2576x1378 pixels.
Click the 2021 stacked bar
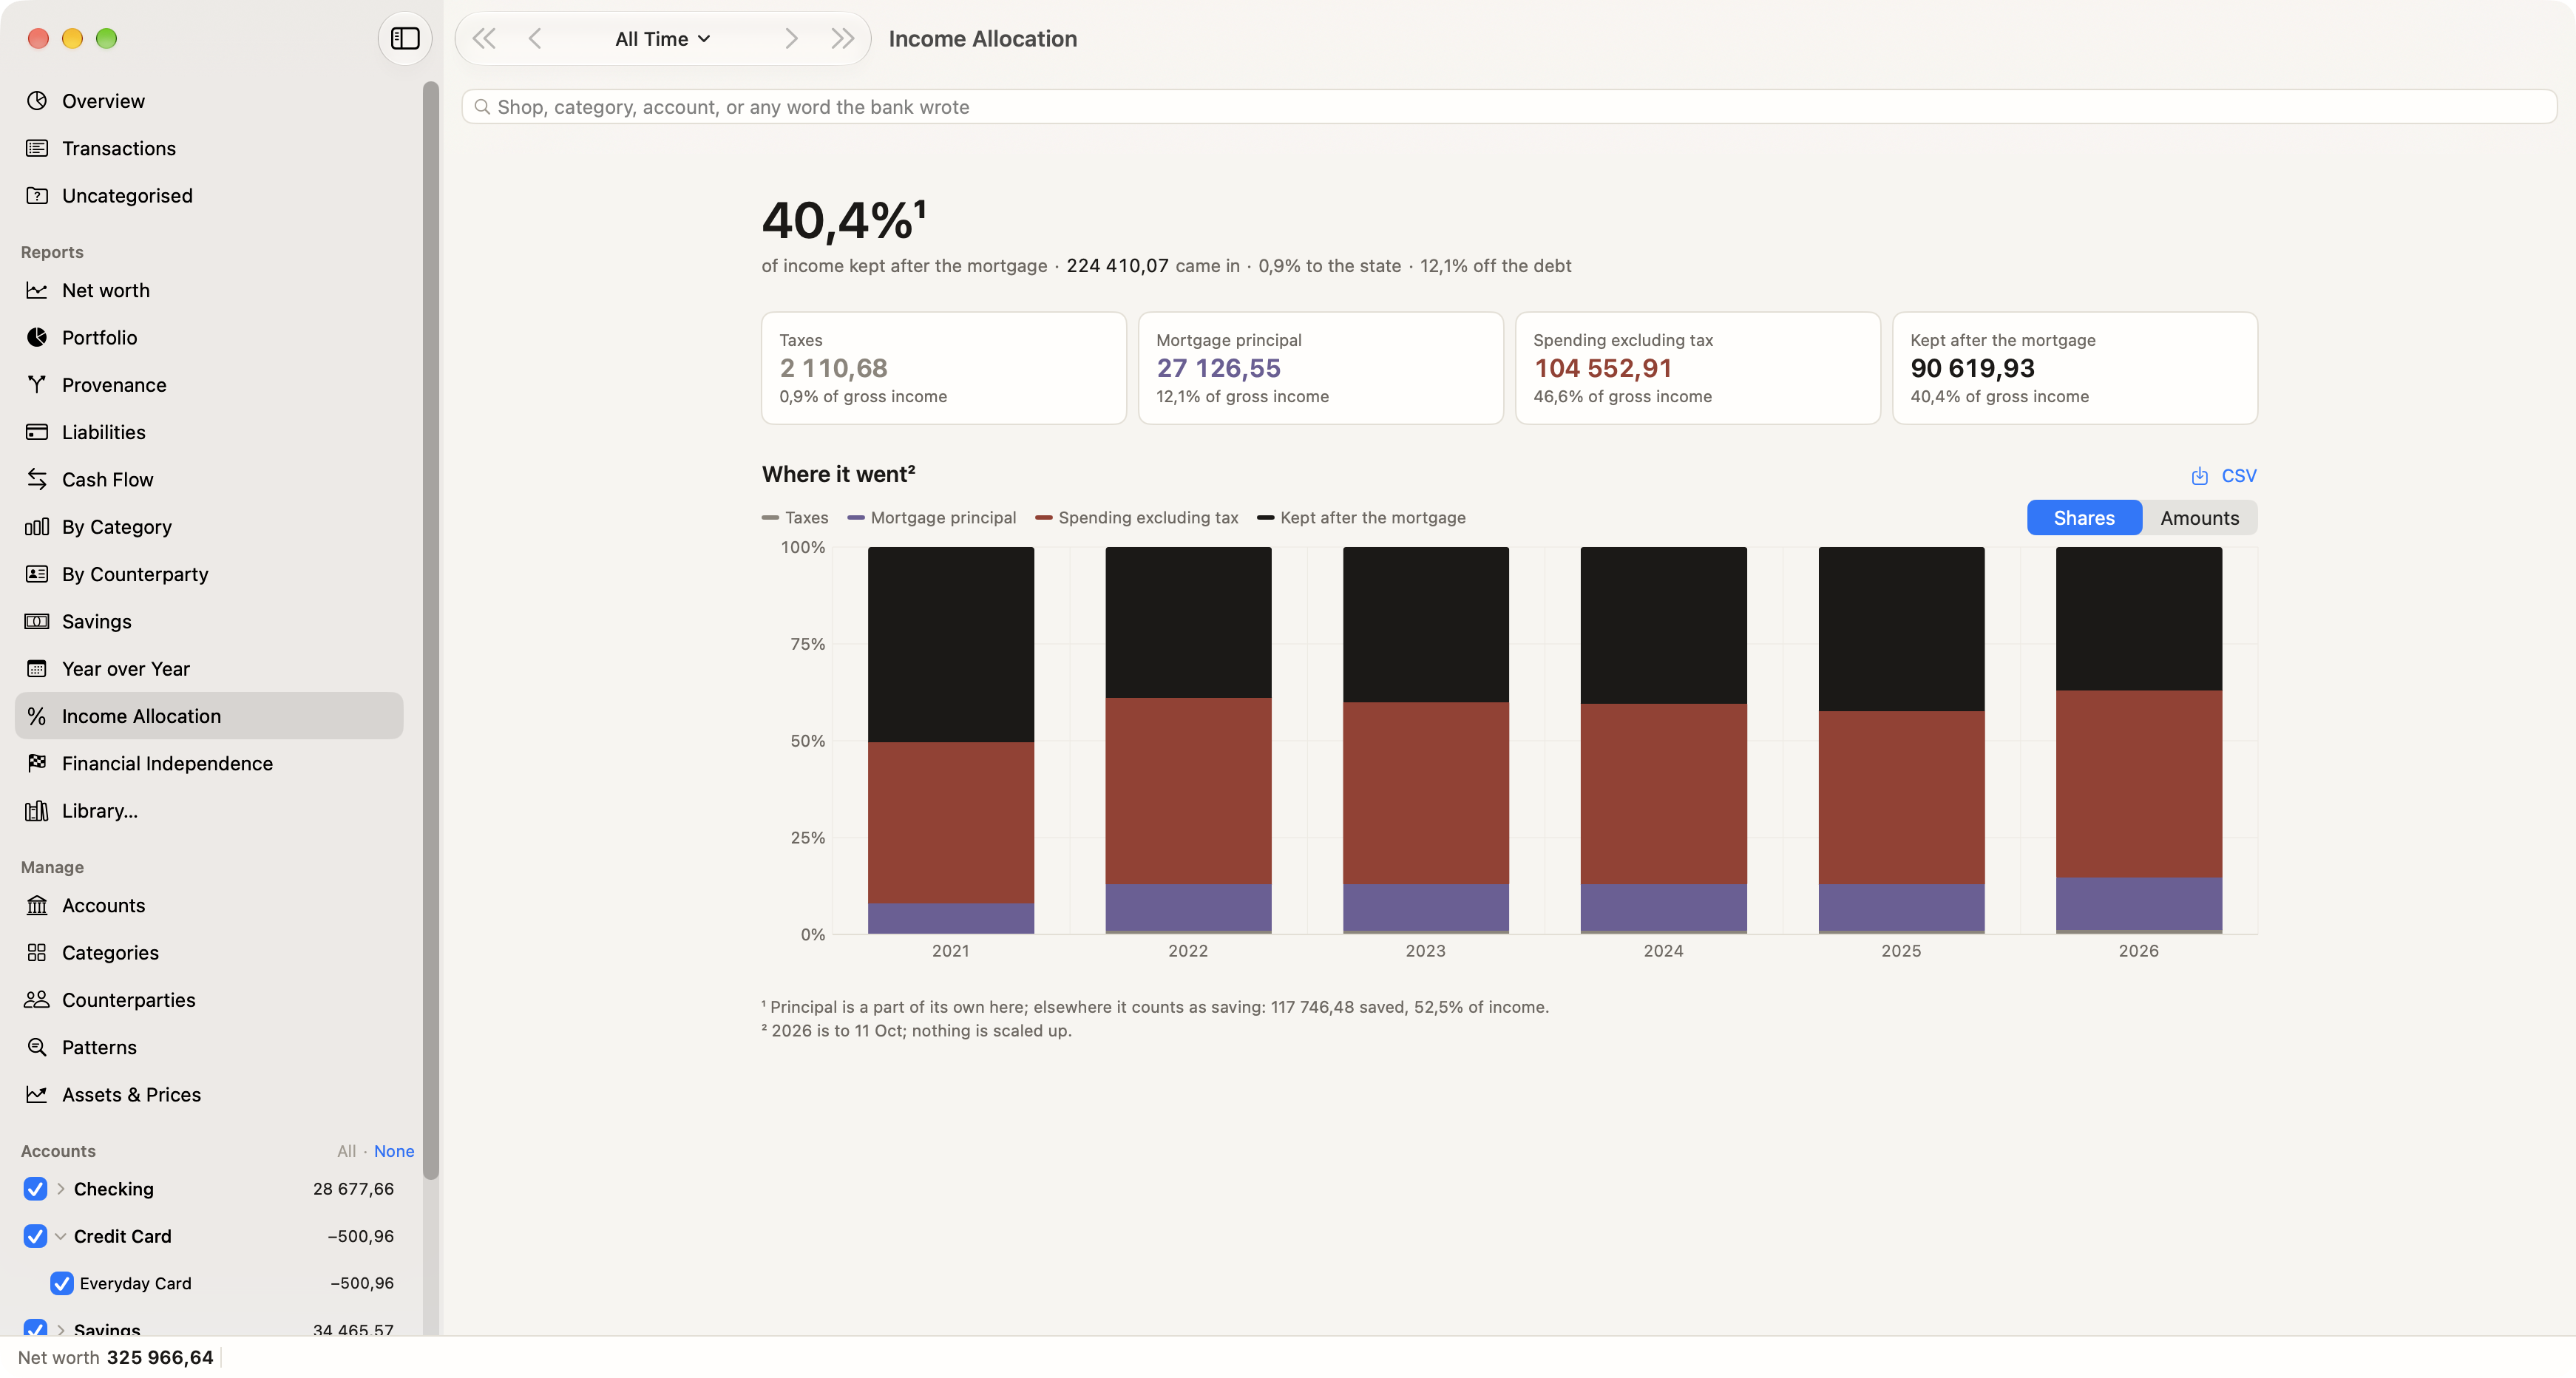pyautogui.click(x=950, y=740)
